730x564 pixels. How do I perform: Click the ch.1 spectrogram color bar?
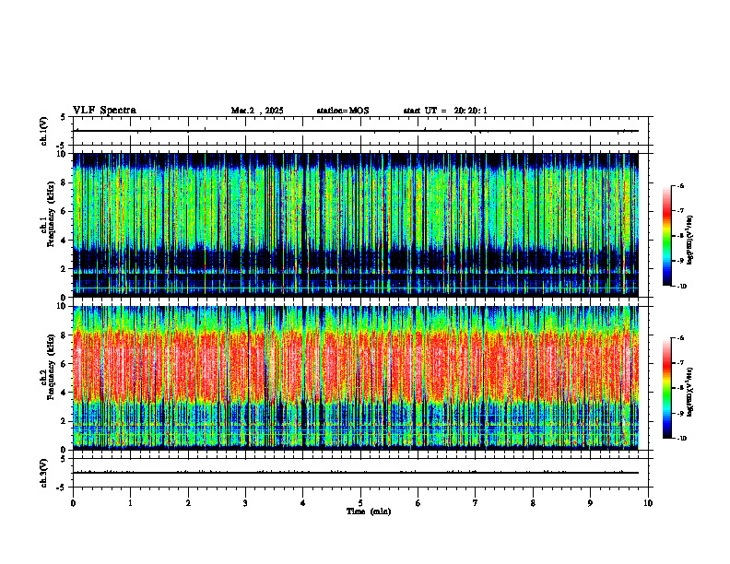click(x=666, y=236)
